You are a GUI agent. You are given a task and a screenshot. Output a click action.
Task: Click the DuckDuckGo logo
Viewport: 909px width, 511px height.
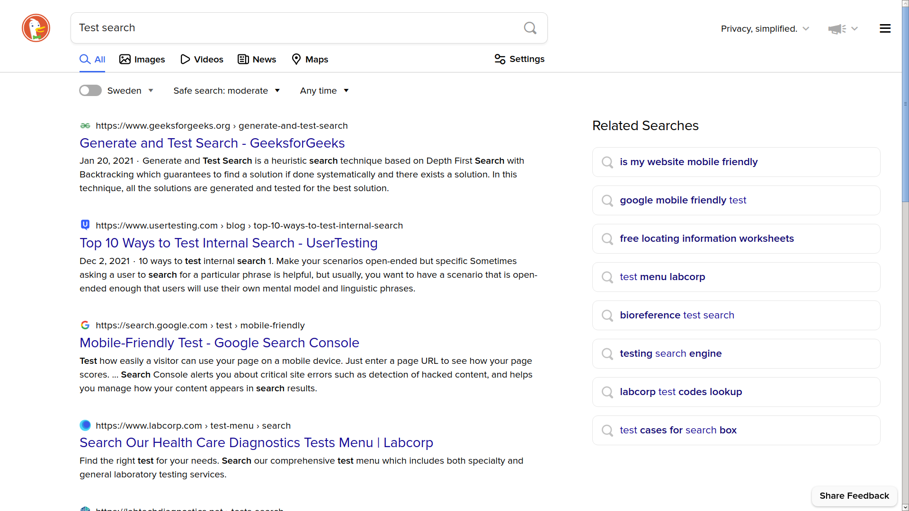36,28
